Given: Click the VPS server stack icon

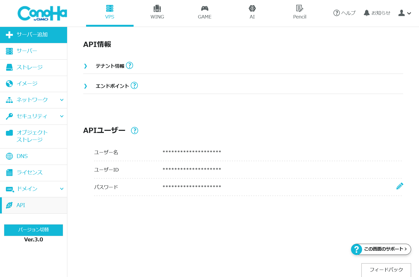Looking at the screenshot, I should 110,8.
